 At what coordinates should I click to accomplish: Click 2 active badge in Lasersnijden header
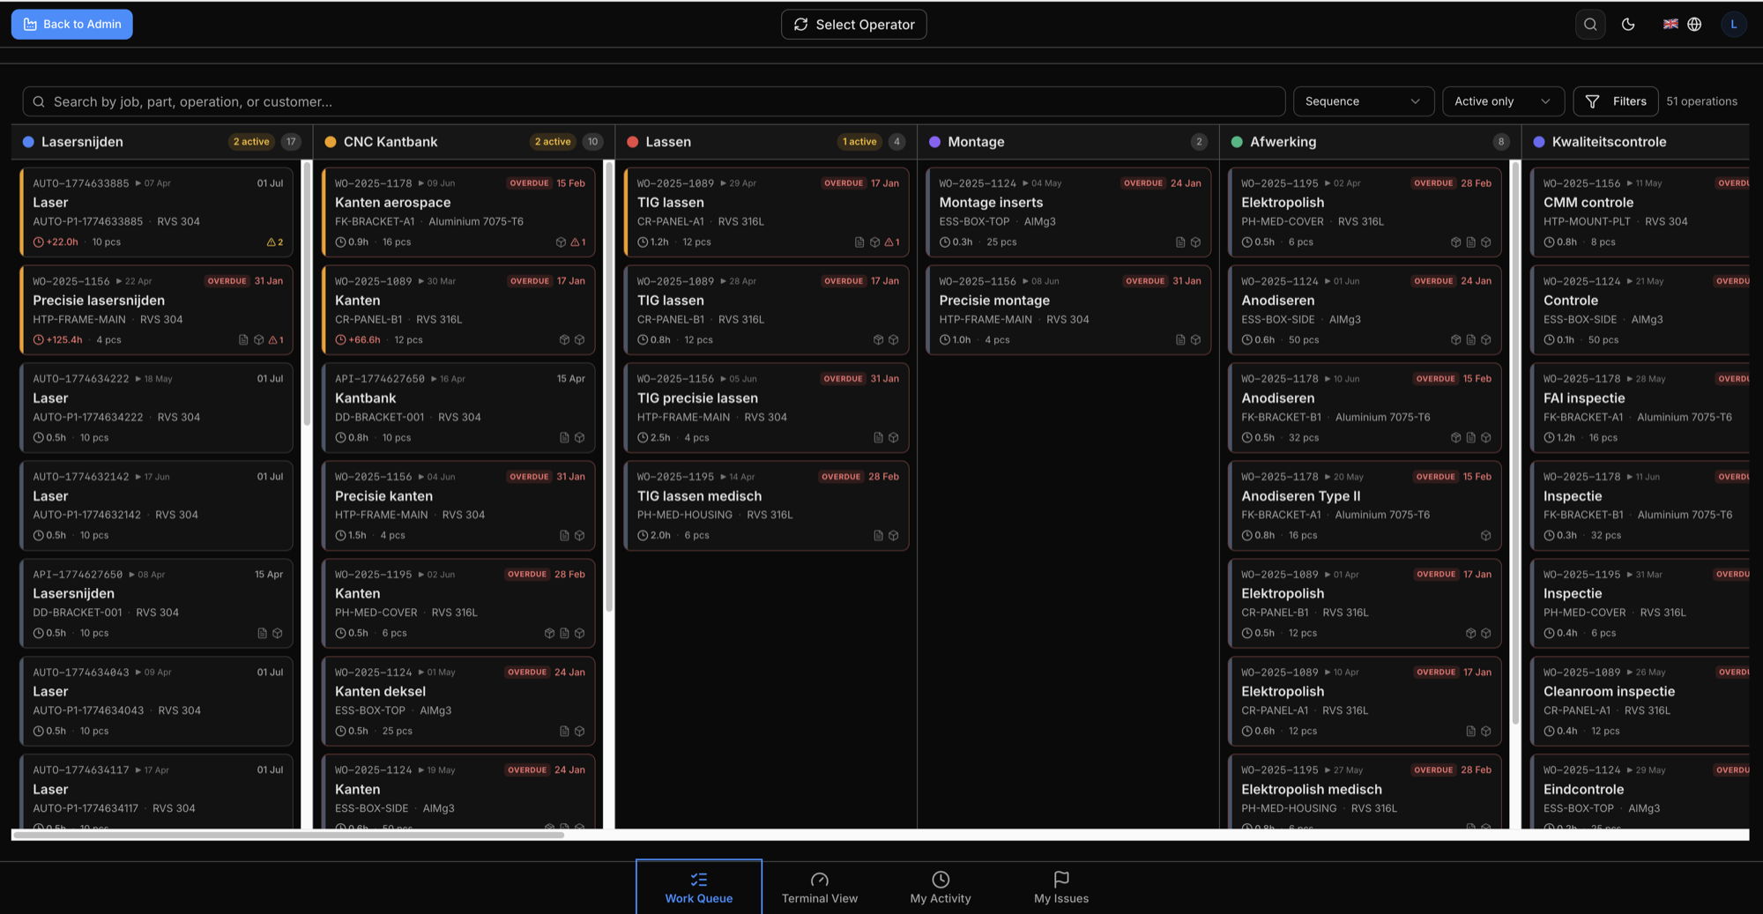point(251,142)
